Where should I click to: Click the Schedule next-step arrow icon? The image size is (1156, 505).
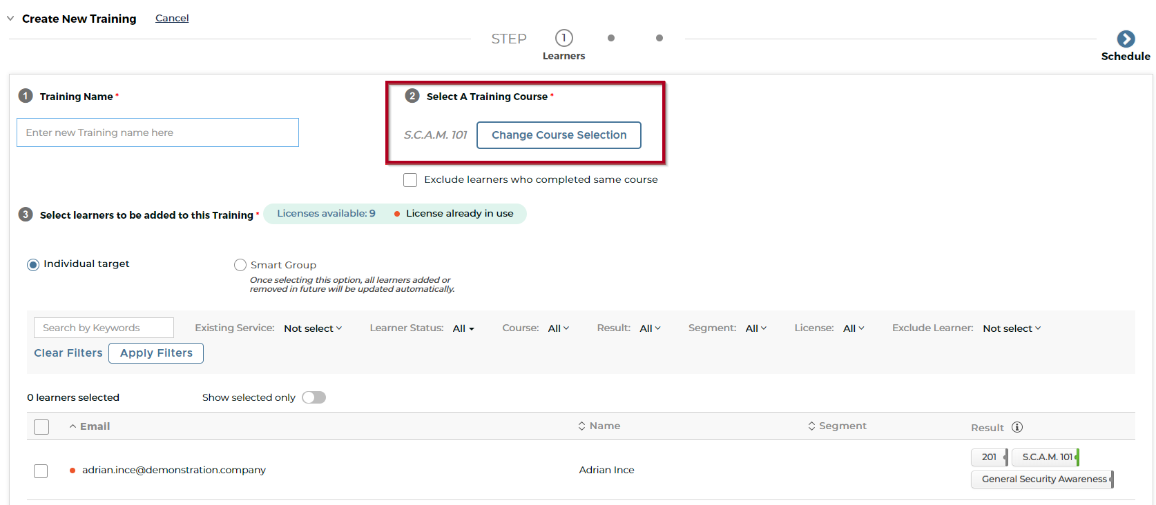1126,39
